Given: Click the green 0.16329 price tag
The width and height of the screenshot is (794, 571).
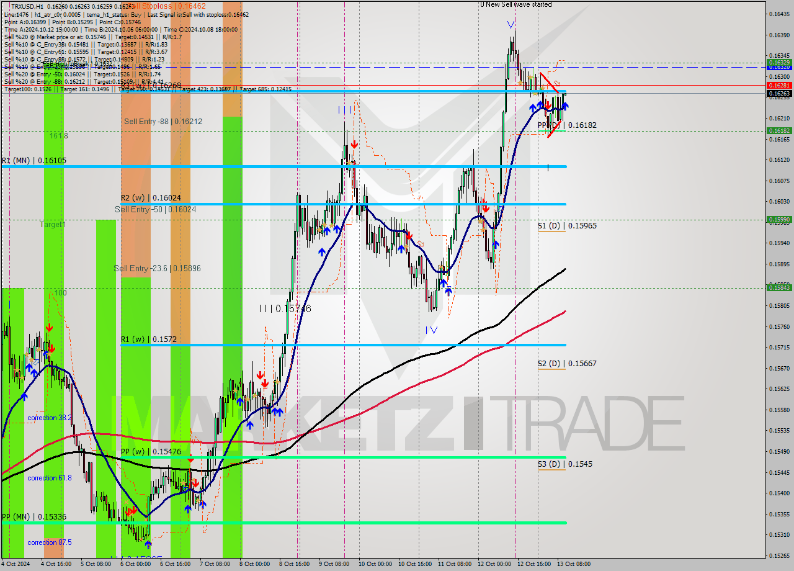Looking at the screenshot, I should coord(778,62).
